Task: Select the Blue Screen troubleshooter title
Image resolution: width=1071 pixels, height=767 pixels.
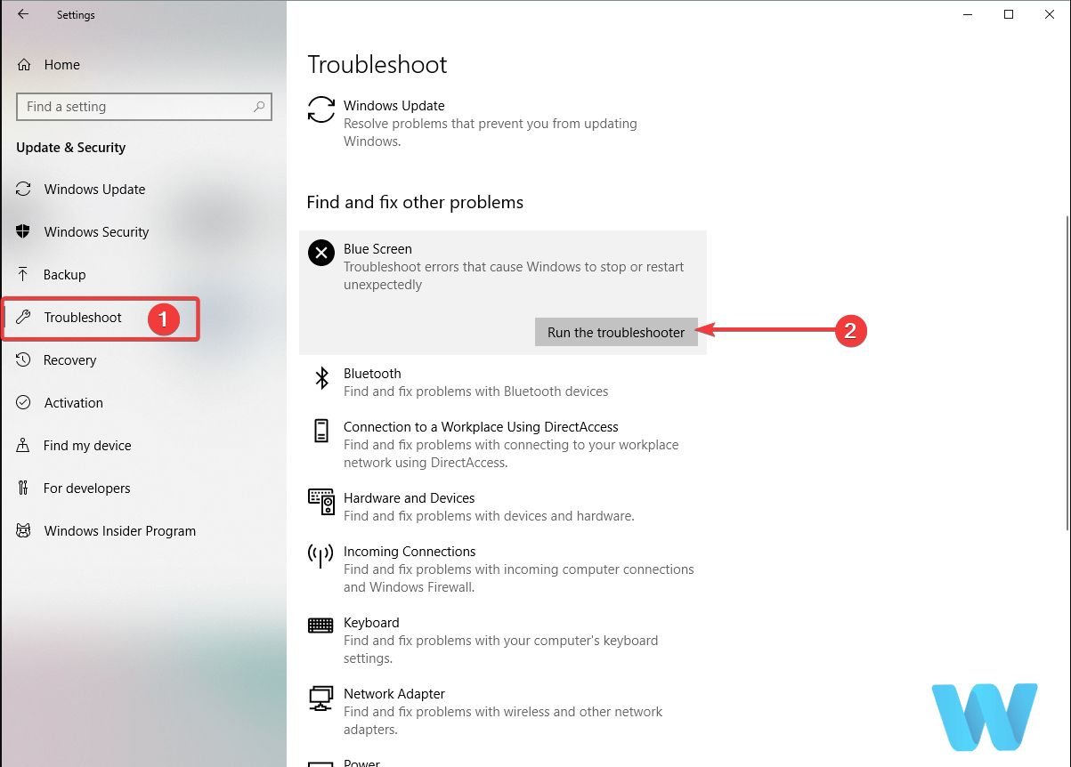Action: click(377, 249)
